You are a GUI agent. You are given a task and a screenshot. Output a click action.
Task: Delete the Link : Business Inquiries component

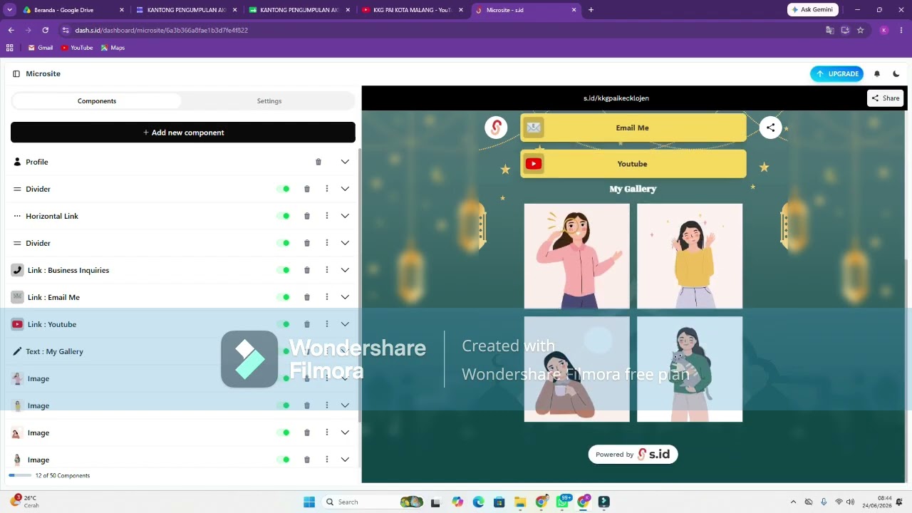click(307, 270)
